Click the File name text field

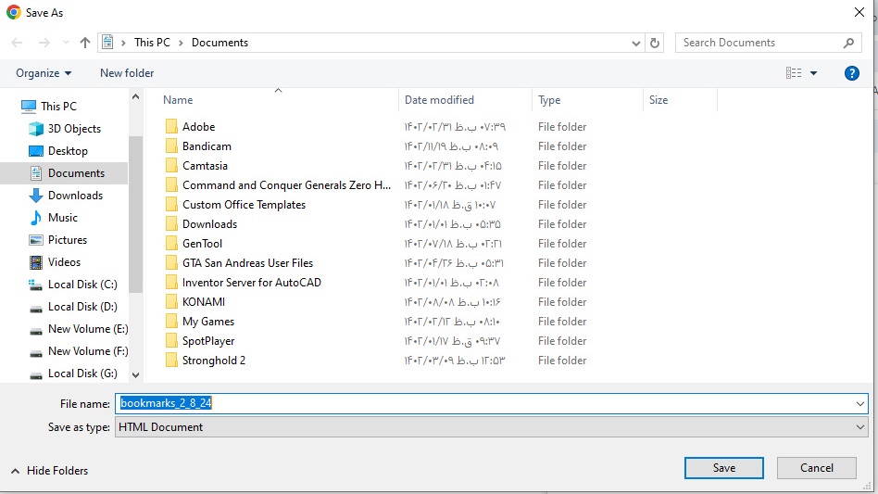pos(484,403)
